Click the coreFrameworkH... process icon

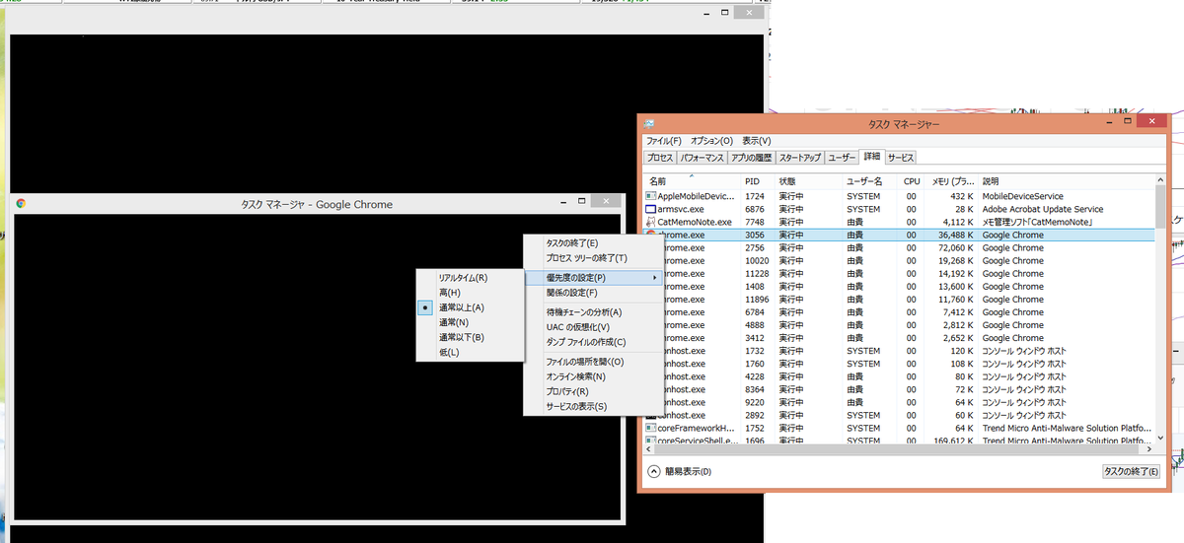650,428
